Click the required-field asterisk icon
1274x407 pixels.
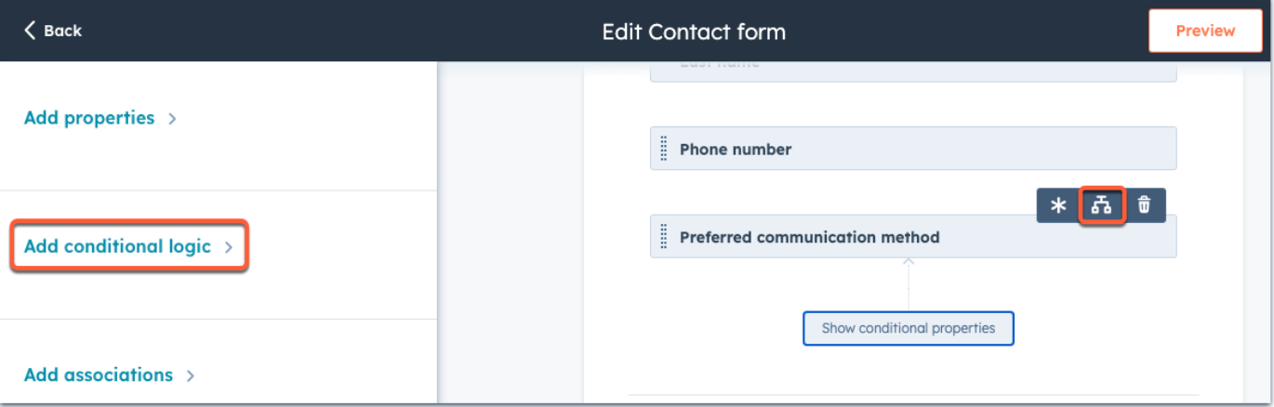click(x=1058, y=206)
